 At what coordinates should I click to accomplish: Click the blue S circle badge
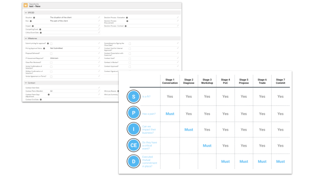[133, 97]
